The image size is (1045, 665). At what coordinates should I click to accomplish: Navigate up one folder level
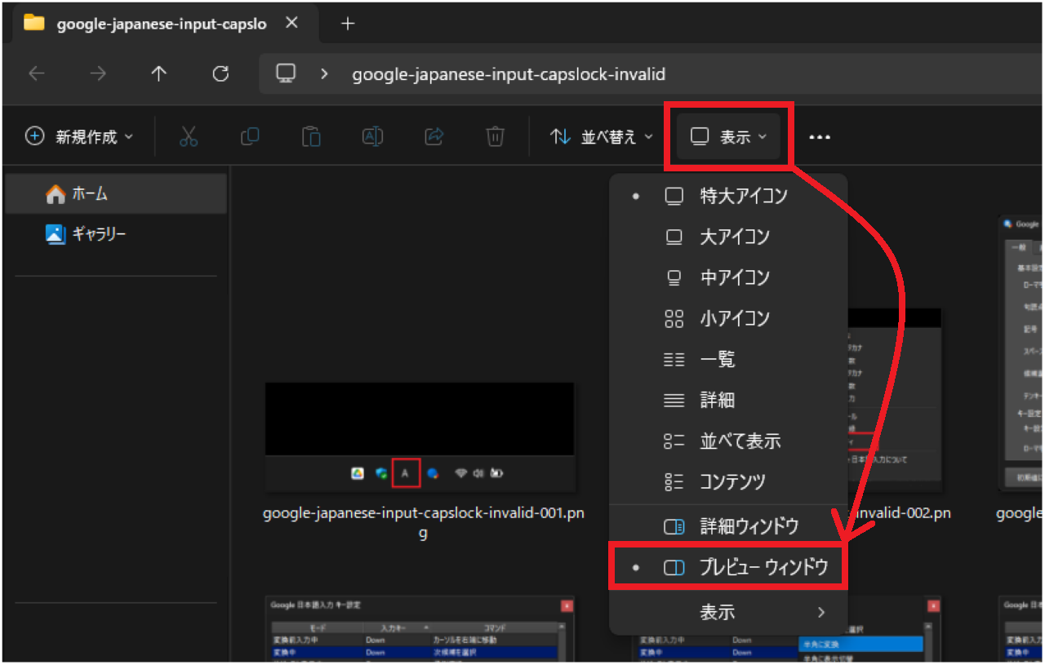click(158, 73)
